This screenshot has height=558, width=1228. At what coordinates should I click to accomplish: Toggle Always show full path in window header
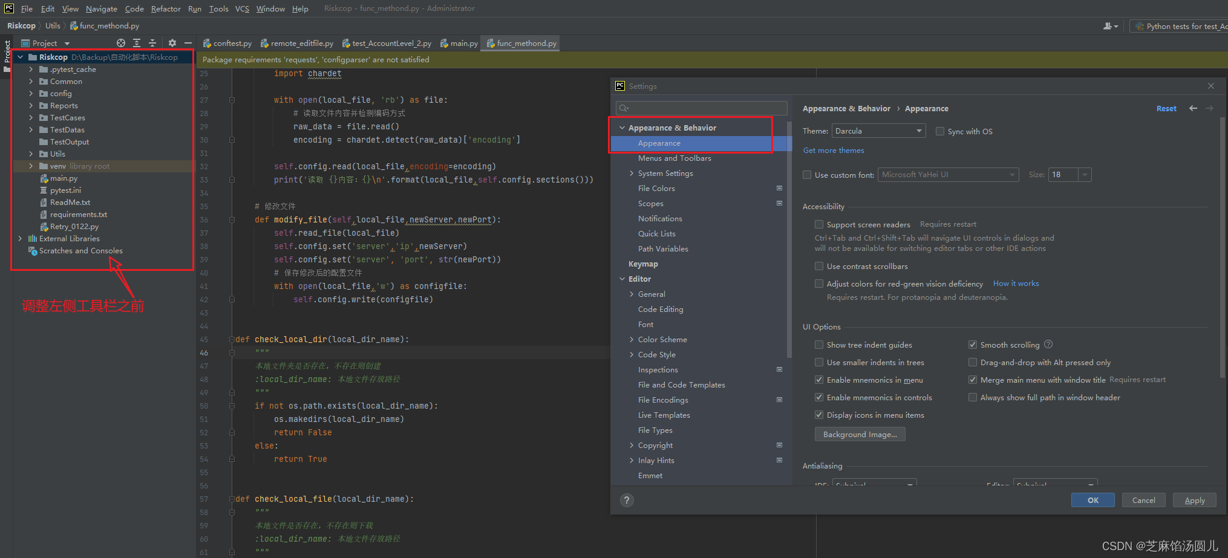click(973, 397)
